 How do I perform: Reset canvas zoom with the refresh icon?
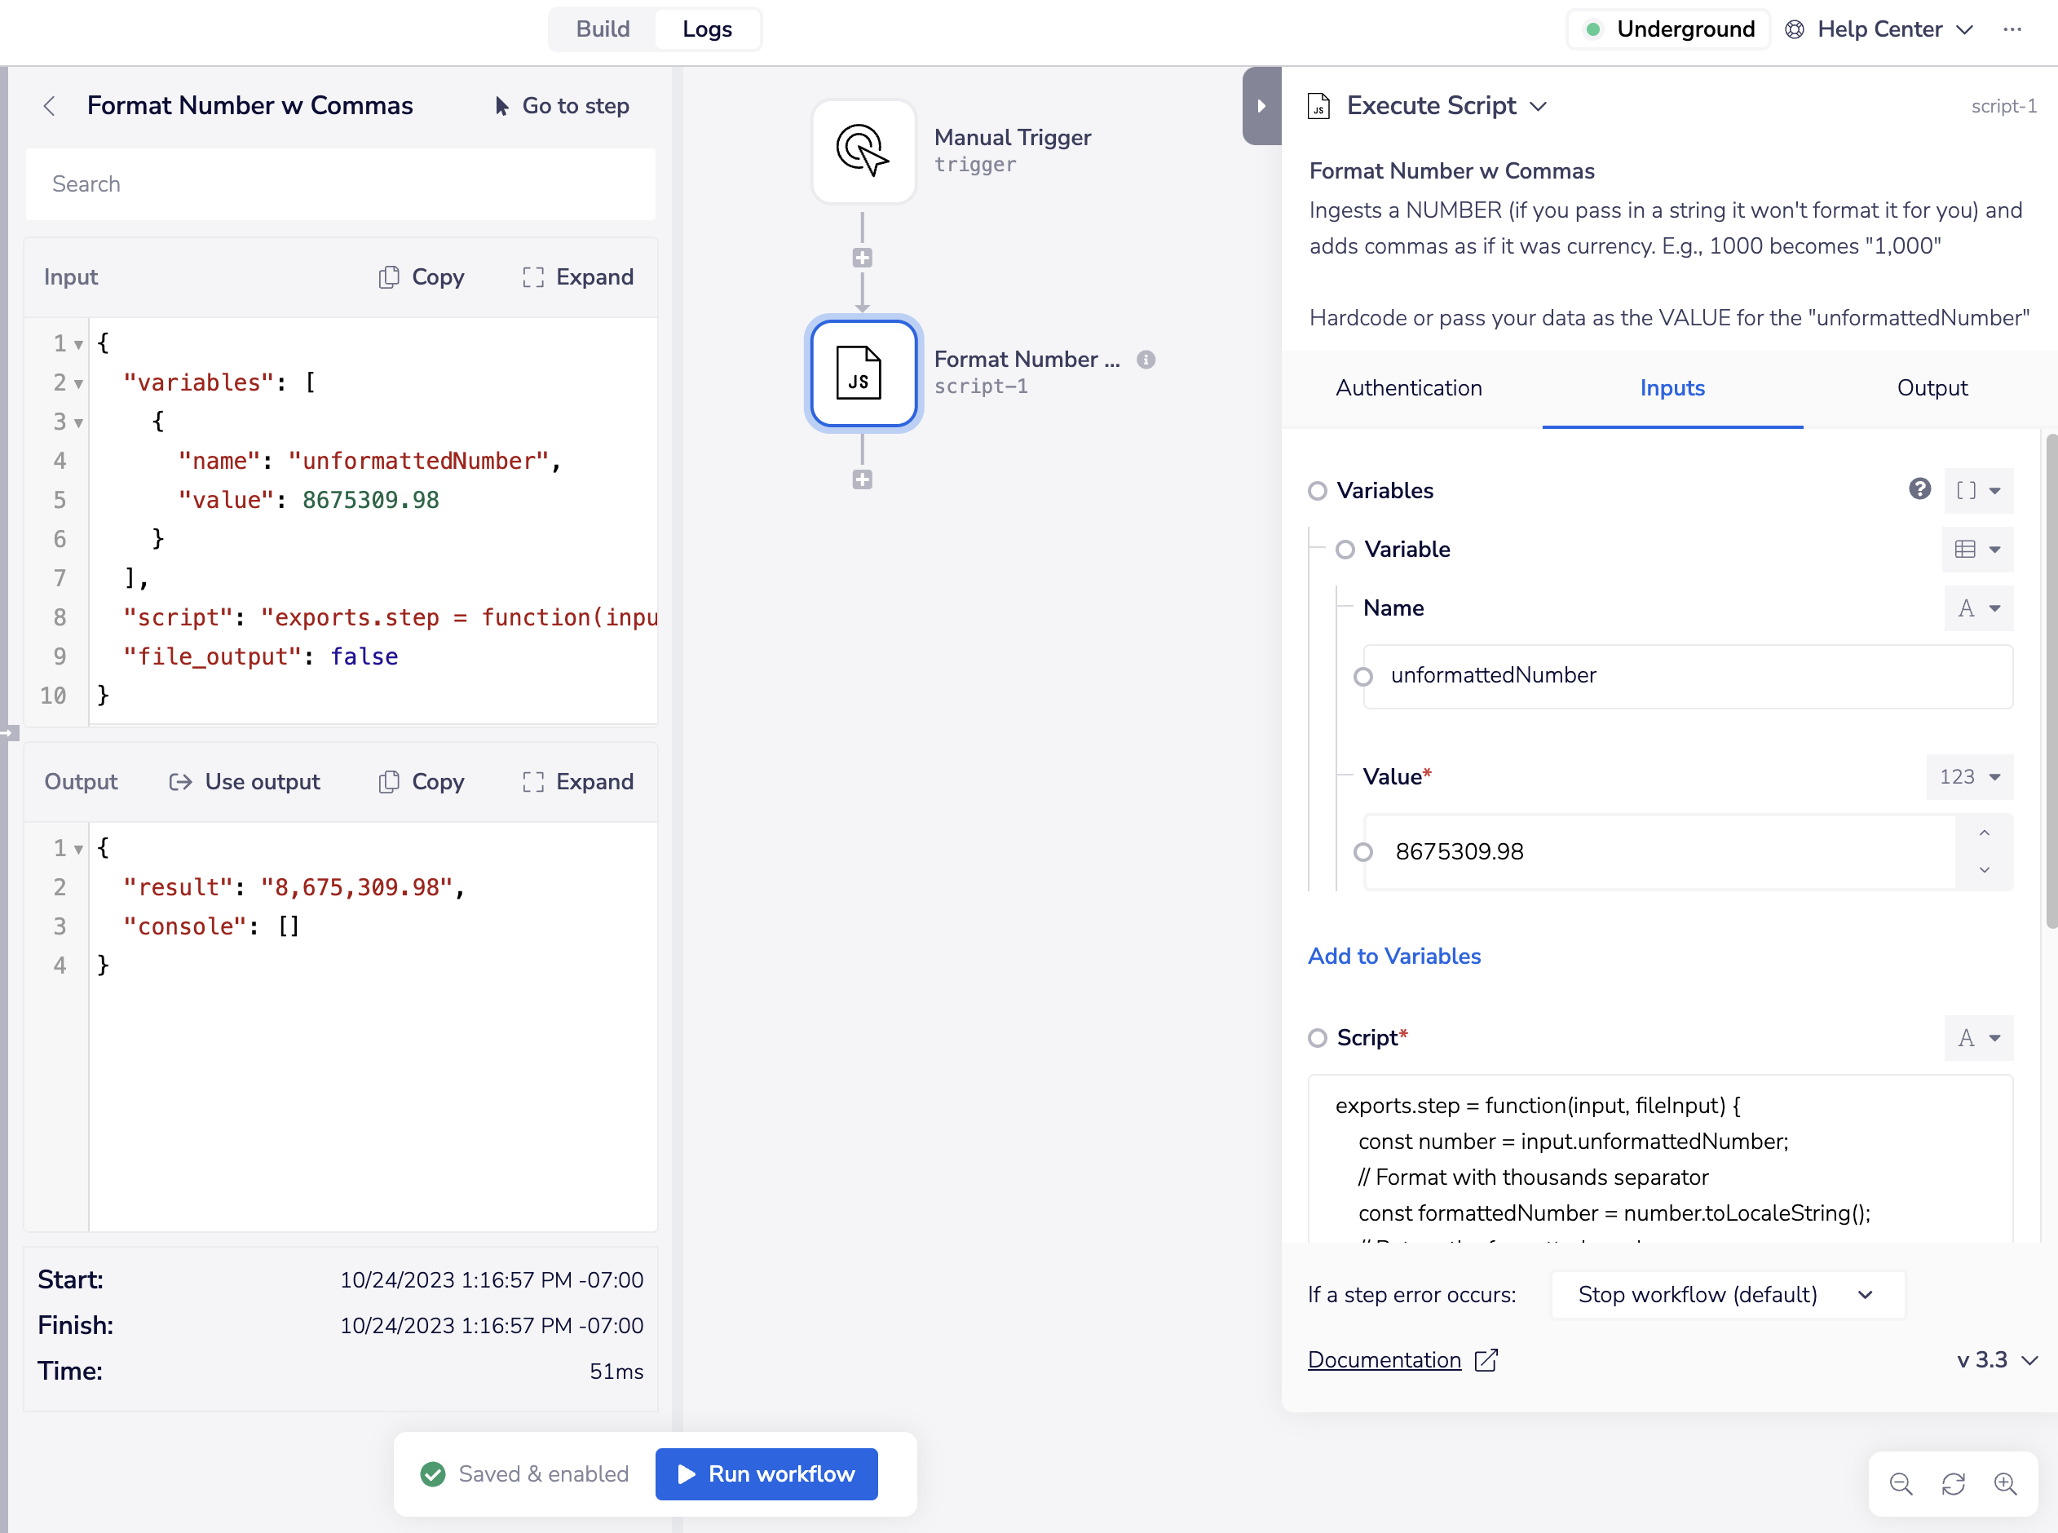coord(1953,1484)
